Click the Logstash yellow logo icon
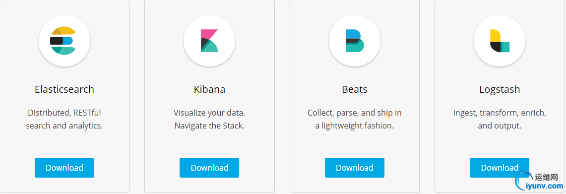 point(500,41)
